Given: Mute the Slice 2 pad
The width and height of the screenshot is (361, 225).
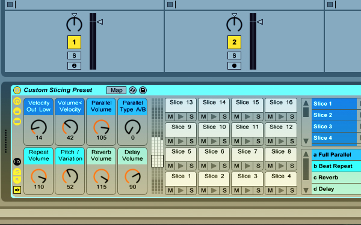Looking at the screenshot, I should pos(203,190).
